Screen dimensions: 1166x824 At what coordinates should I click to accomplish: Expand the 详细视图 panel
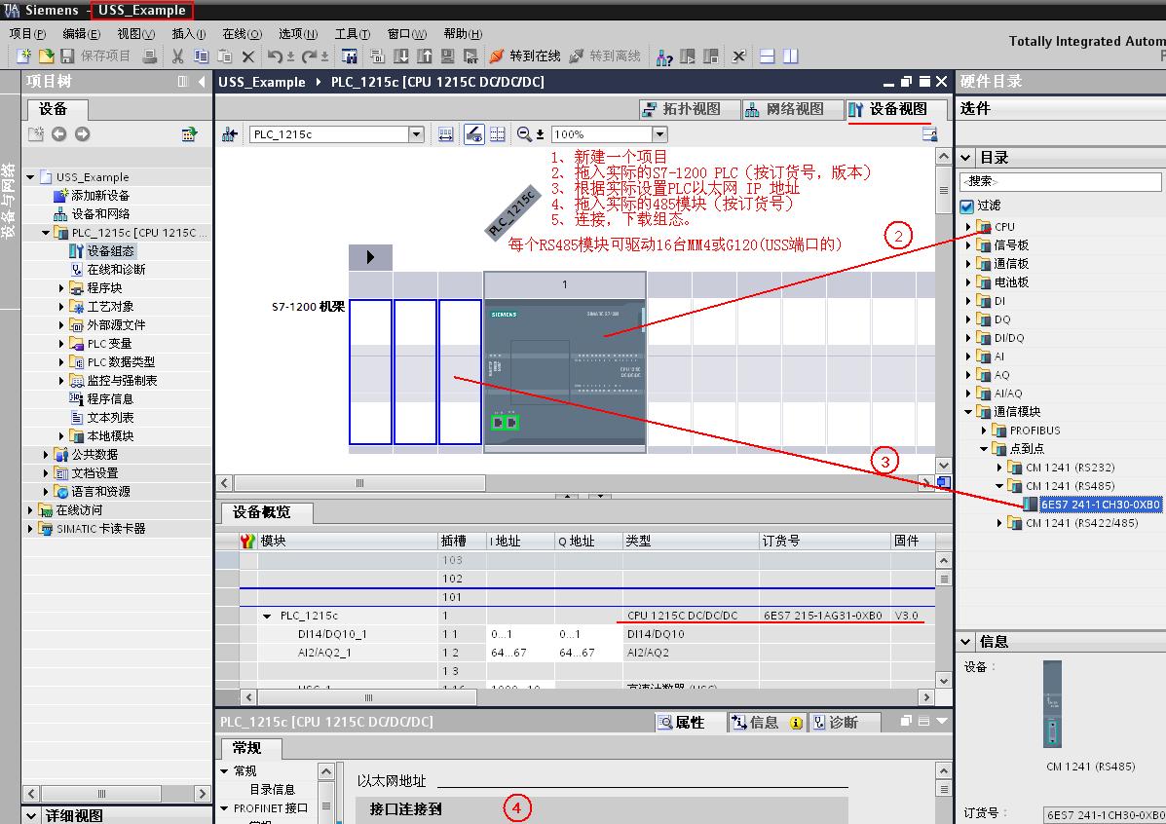coord(30,816)
